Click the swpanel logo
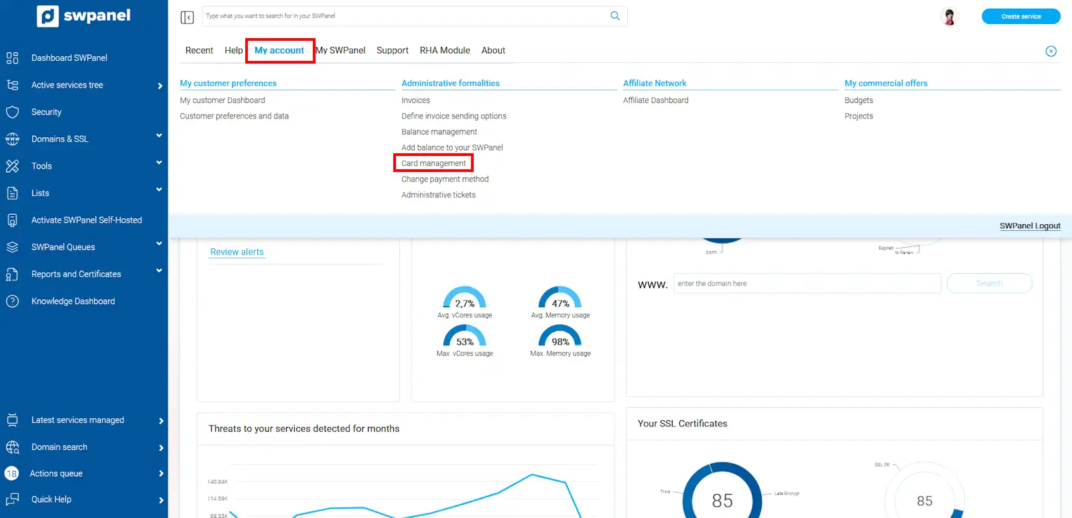This screenshot has height=518, width=1072. pos(84,16)
